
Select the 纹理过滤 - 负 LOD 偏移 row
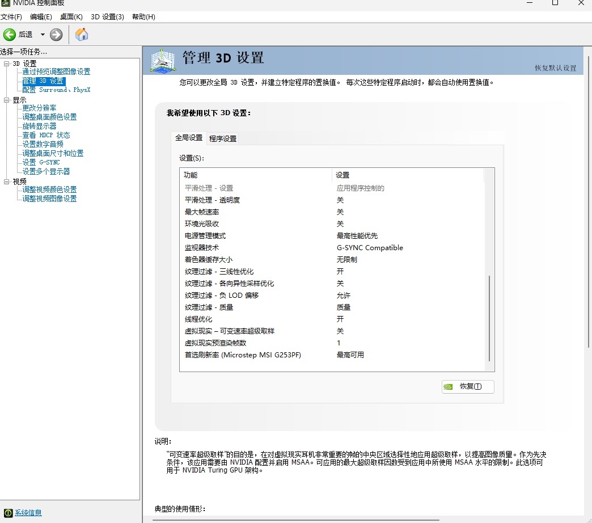332,296
